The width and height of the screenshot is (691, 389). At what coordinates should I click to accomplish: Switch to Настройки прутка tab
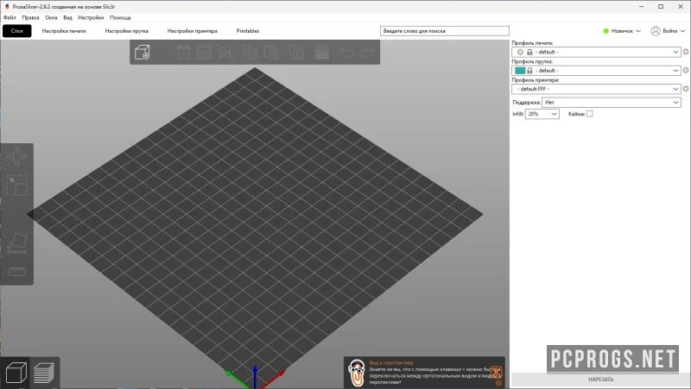(x=126, y=31)
